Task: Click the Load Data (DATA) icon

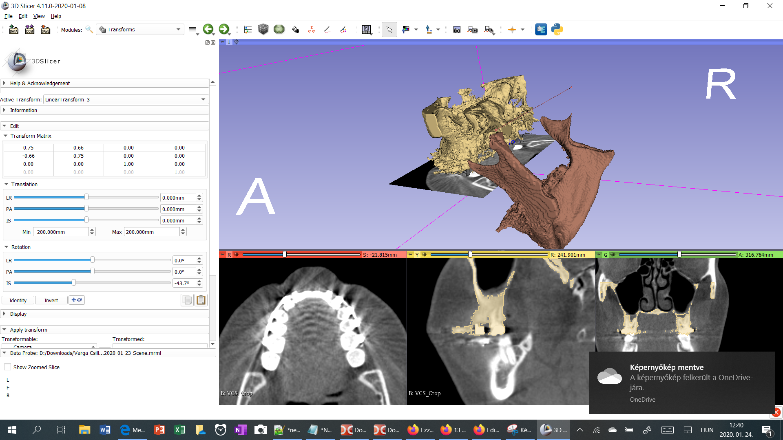Action: click(13, 29)
